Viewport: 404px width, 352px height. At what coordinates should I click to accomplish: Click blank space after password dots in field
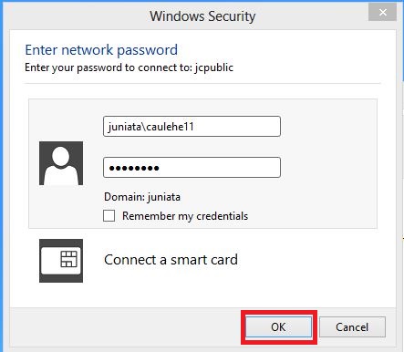point(219,168)
